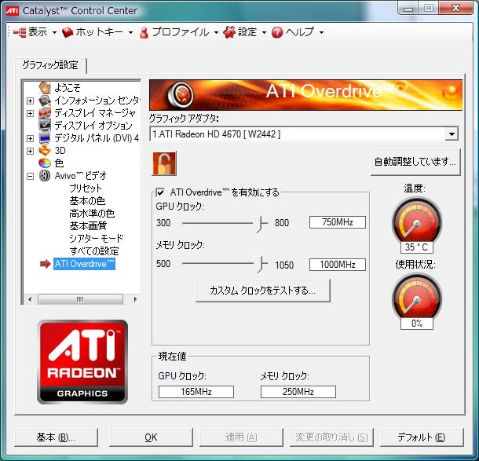Viewport: 479px width, 461px height.
Task: Click the デジタル パネル (DVI) icon
Action: click(45, 138)
